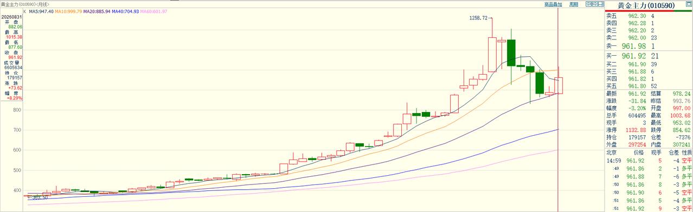Open the 周期 period link
The width and height of the screenshot is (693, 212).
574,4
